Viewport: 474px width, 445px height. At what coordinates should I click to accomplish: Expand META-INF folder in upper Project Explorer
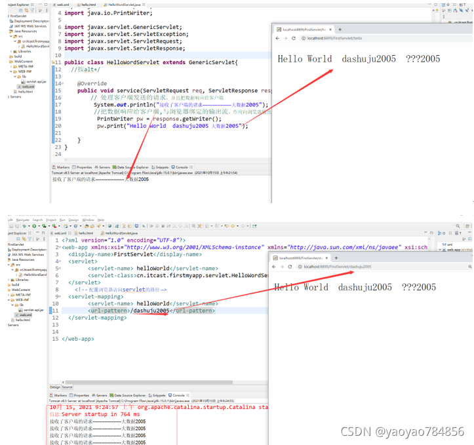(x=11, y=66)
